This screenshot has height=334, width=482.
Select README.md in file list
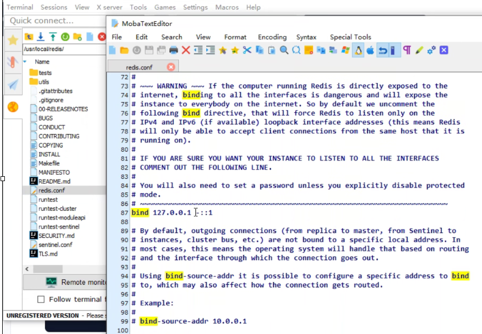[x=54, y=182]
